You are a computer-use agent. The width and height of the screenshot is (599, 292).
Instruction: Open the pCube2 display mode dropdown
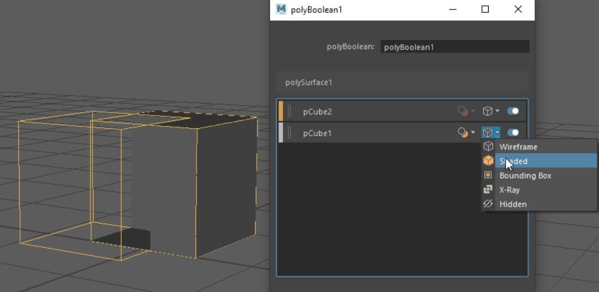pyautogui.click(x=491, y=111)
